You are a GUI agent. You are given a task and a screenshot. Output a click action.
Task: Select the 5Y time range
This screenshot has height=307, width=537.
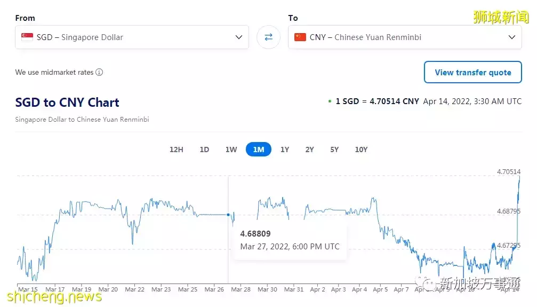tap(334, 149)
